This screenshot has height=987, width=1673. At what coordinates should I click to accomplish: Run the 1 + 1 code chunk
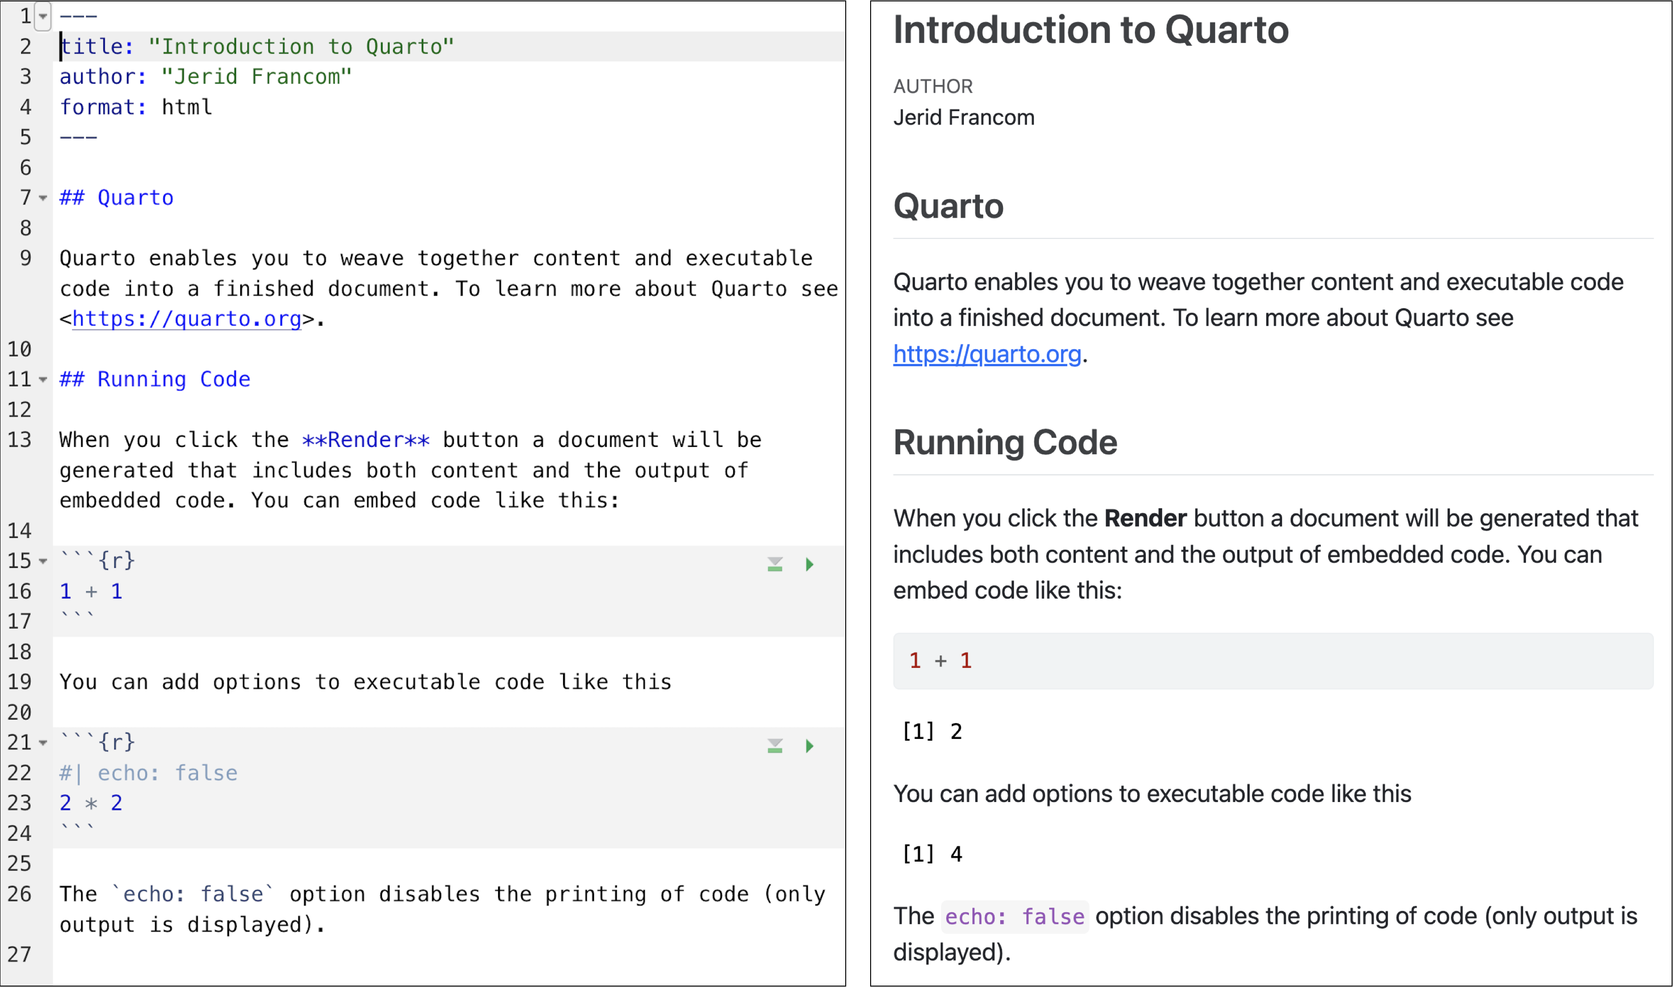point(809,565)
